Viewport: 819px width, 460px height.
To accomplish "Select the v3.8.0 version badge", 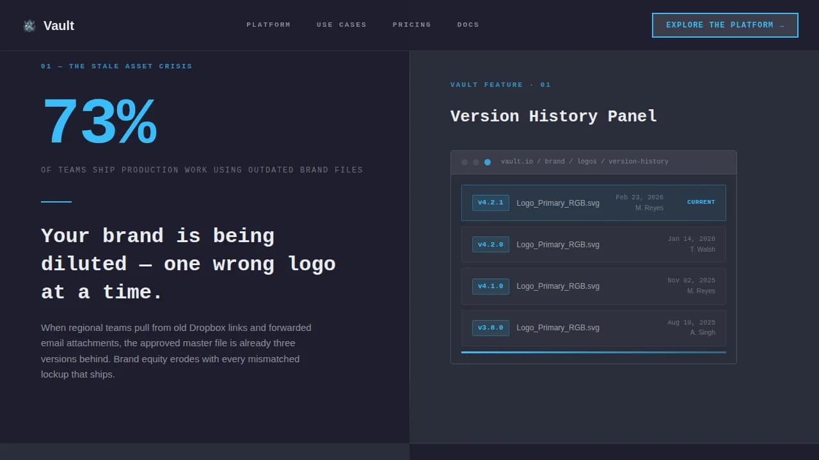I will [490, 328].
